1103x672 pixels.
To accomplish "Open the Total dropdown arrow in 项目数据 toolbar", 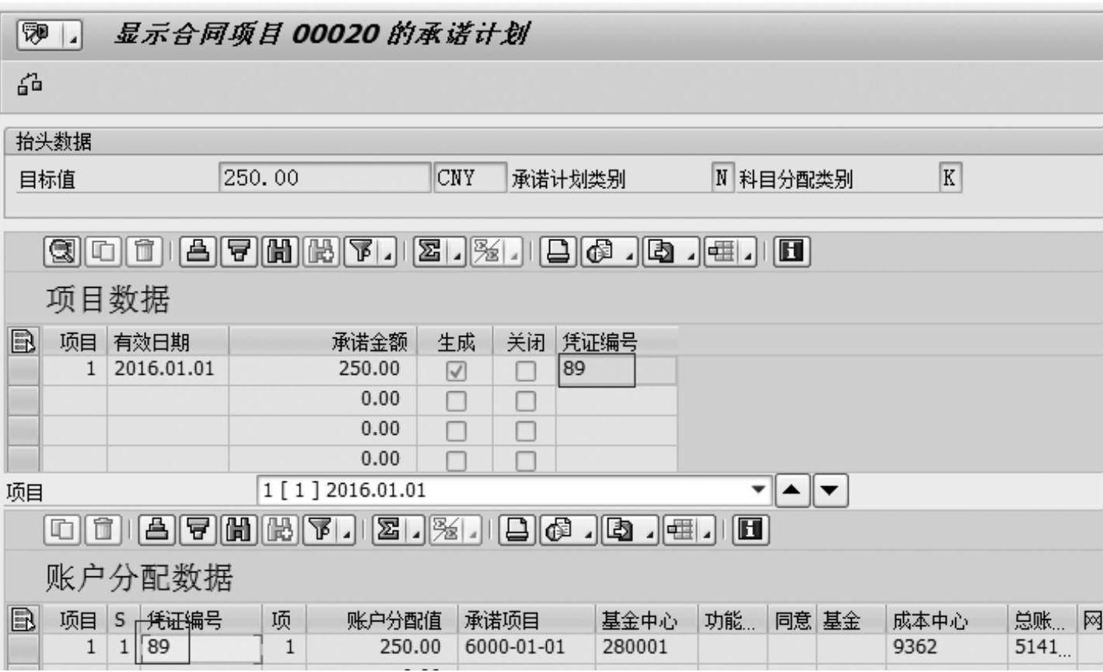I will tap(459, 252).
